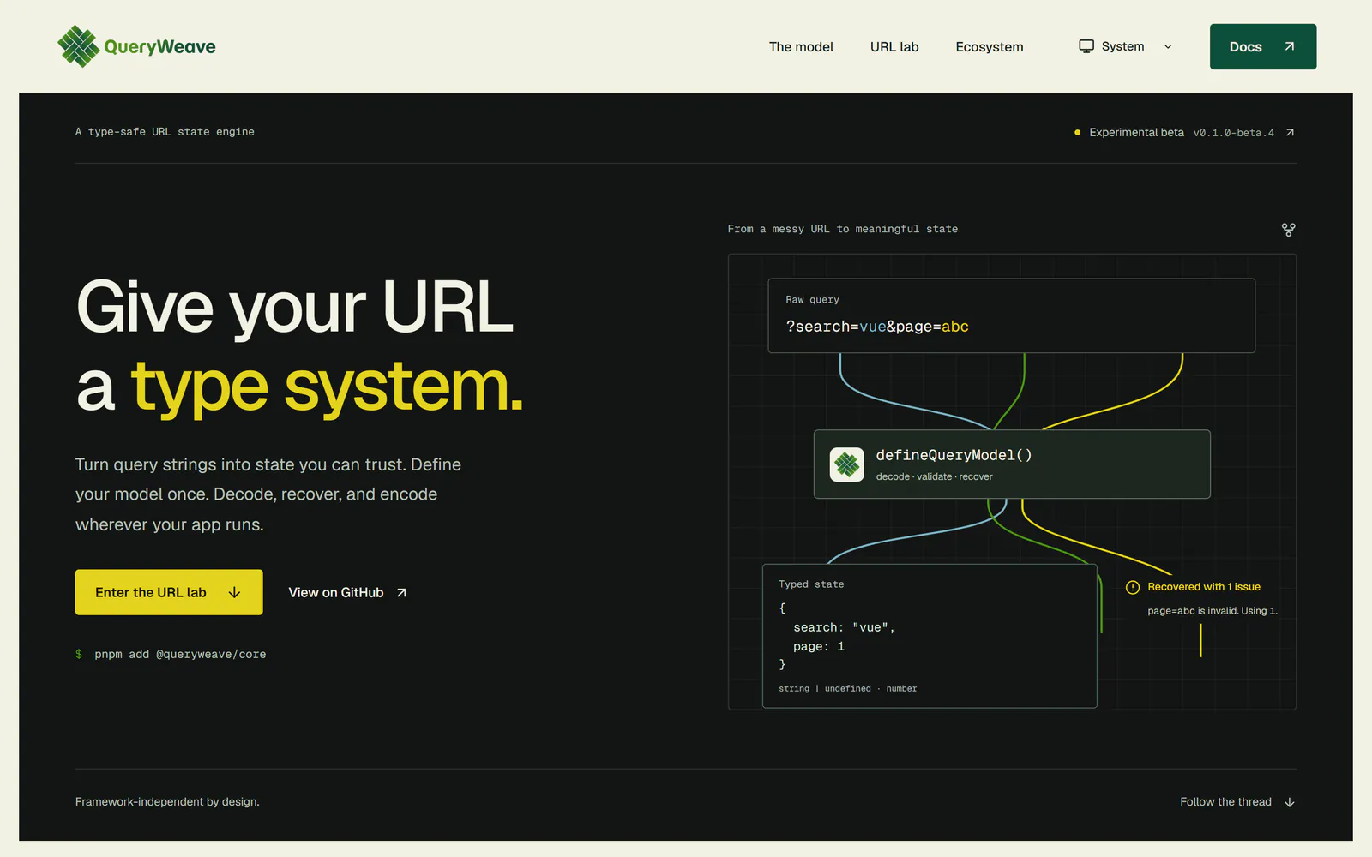Image resolution: width=1372 pixels, height=857 pixels.
Task: Click A type-safe URL state engine tagline
Action: tap(165, 132)
